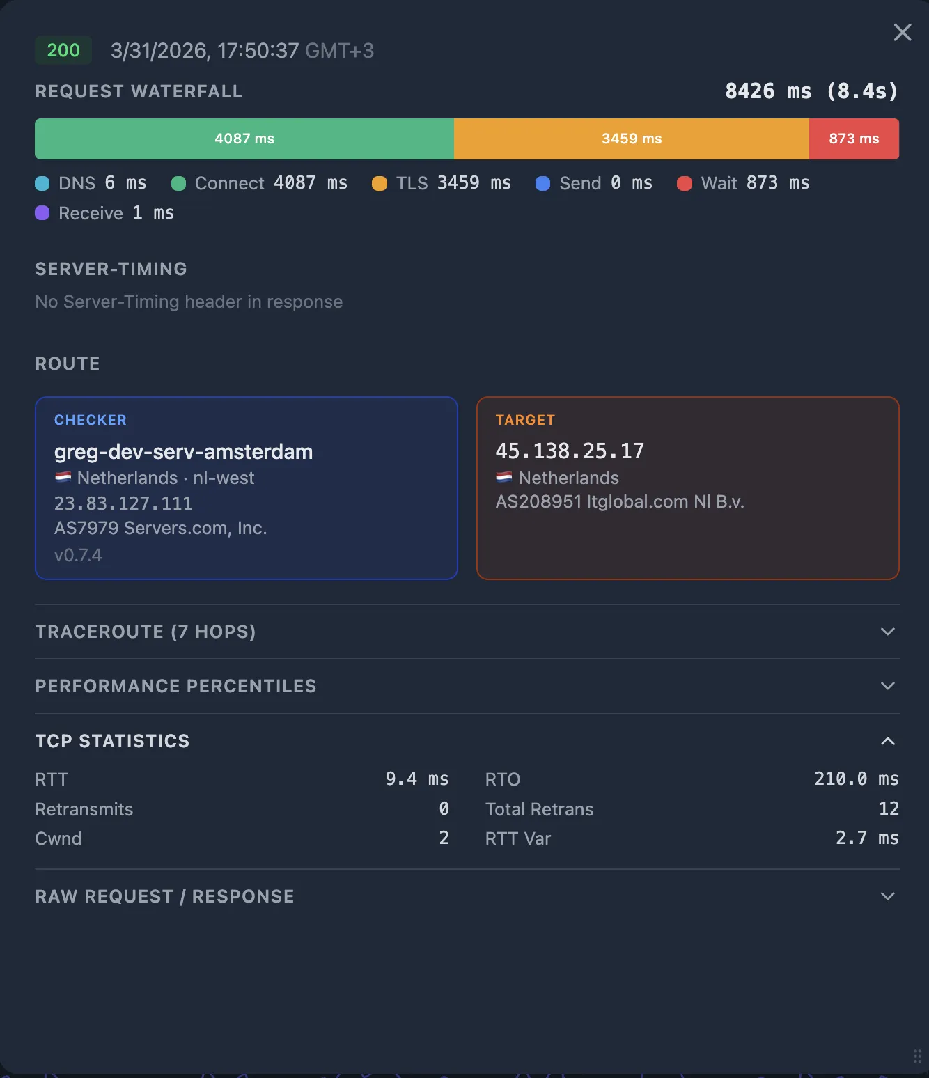Click the dialog close X icon

(x=903, y=32)
